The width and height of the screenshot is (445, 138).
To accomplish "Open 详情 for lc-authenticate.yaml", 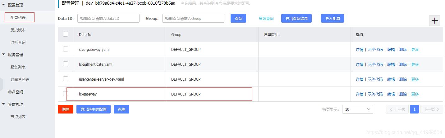I will 360,65.
